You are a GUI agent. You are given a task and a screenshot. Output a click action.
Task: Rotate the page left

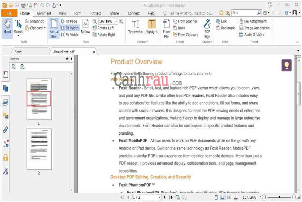click(x=103, y=28)
